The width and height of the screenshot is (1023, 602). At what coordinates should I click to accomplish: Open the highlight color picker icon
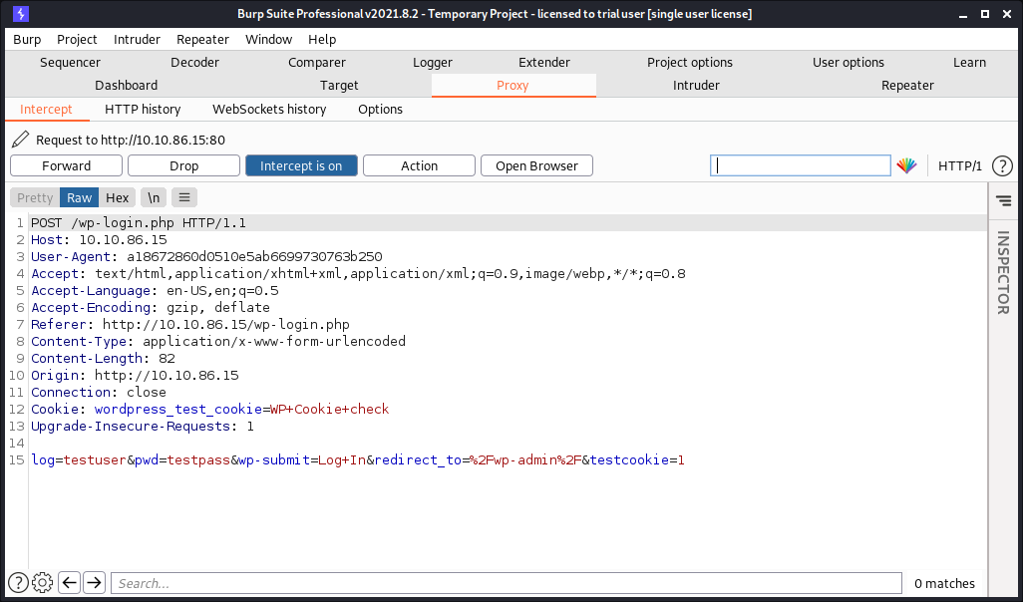click(906, 165)
